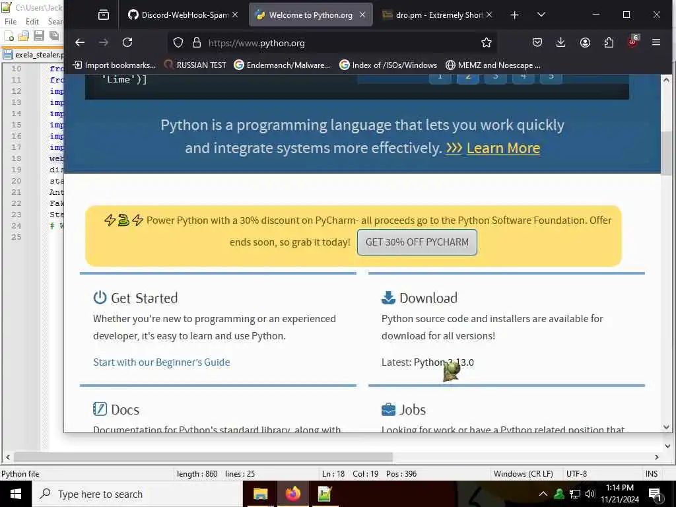Close the dro.pm tab
Image resolution: width=676 pixels, height=507 pixels.
tap(489, 15)
